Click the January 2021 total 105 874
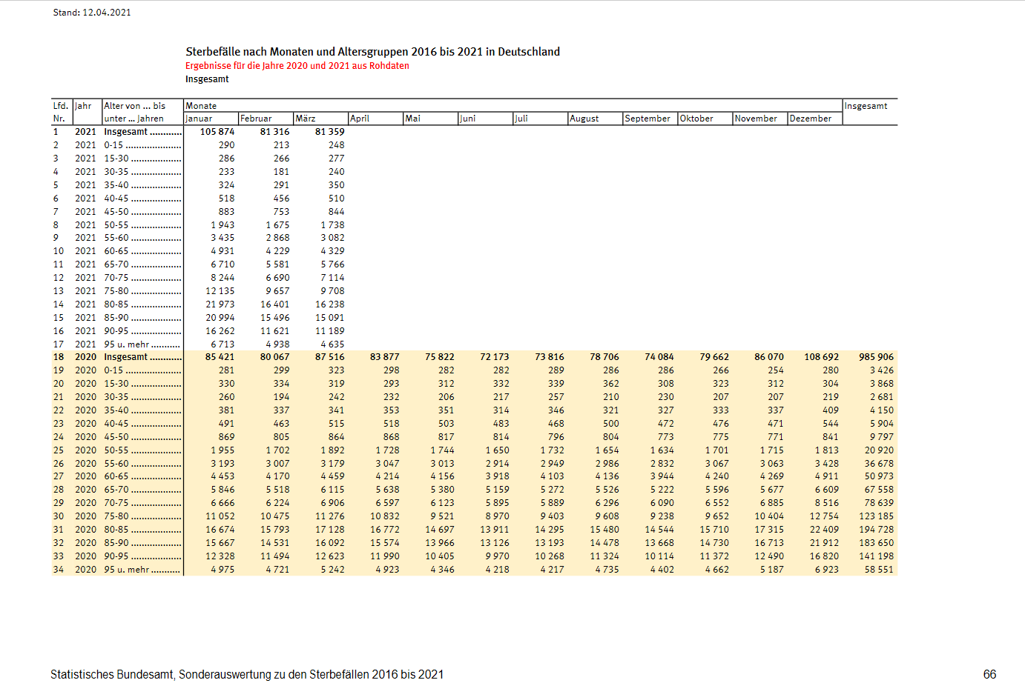Image resolution: width=1025 pixels, height=683 pixels. [x=217, y=132]
